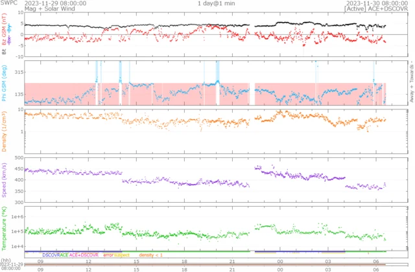Click the yellow suspect legend entry
This screenshot has width=415, height=272.
click(x=122, y=255)
